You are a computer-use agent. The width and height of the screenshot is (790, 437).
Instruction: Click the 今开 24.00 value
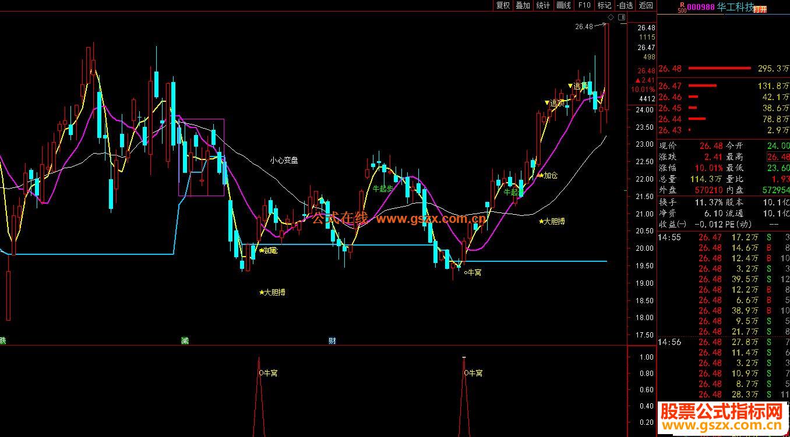(x=778, y=146)
